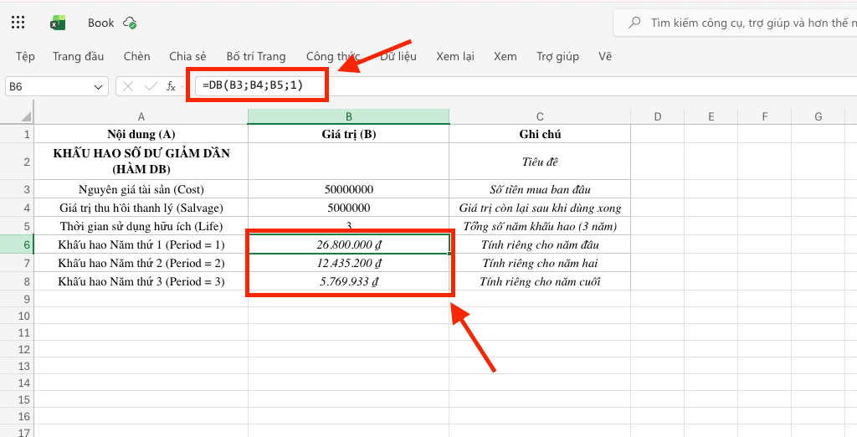Click cell 'Nội dung (A)'
857x437 pixels.
point(141,134)
